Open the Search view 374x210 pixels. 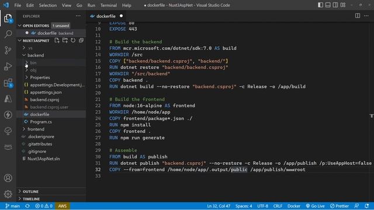pos(8,34)
